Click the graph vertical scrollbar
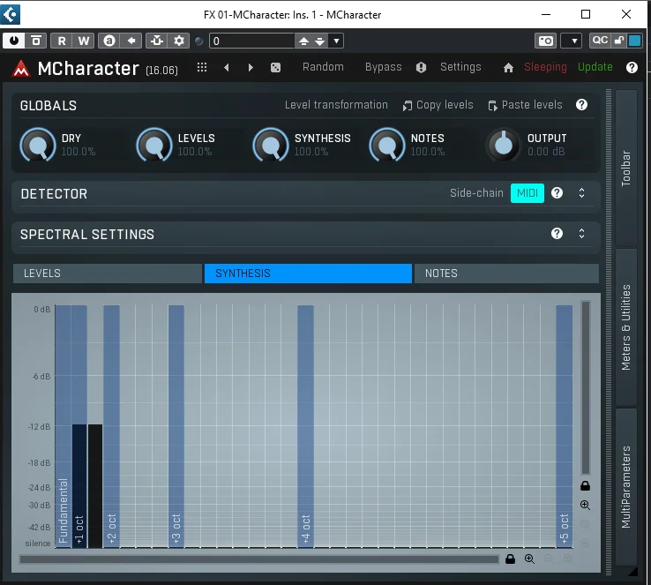The height and width of the screenshot is (585, 651). (586, 387)
